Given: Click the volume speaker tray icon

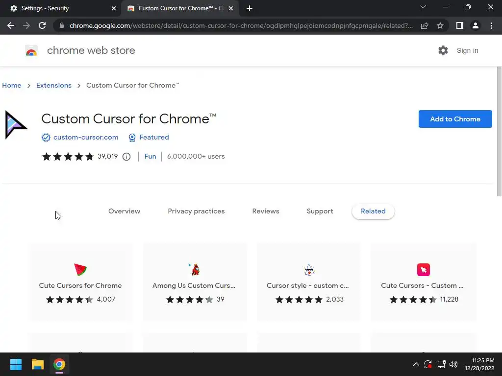Looking at the screenshot, I should [x=453, y=364].
